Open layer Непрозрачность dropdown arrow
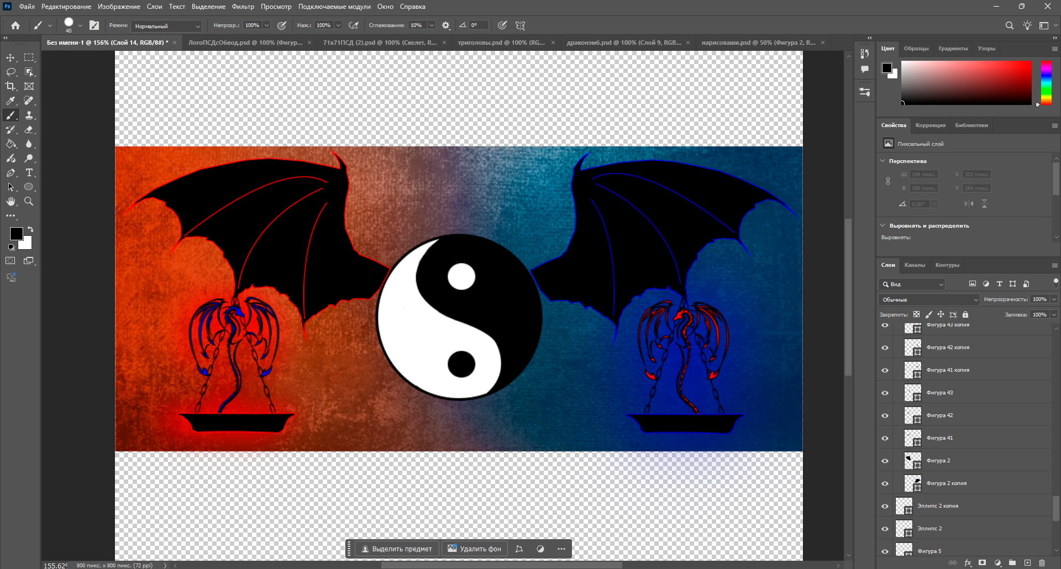 pyautogui.click(x=1054, y=299)
